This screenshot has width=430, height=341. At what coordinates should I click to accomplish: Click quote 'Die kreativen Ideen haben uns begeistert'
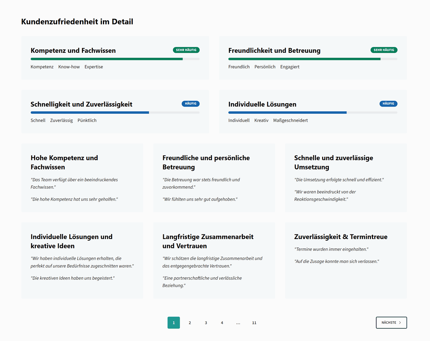[73, 278]
